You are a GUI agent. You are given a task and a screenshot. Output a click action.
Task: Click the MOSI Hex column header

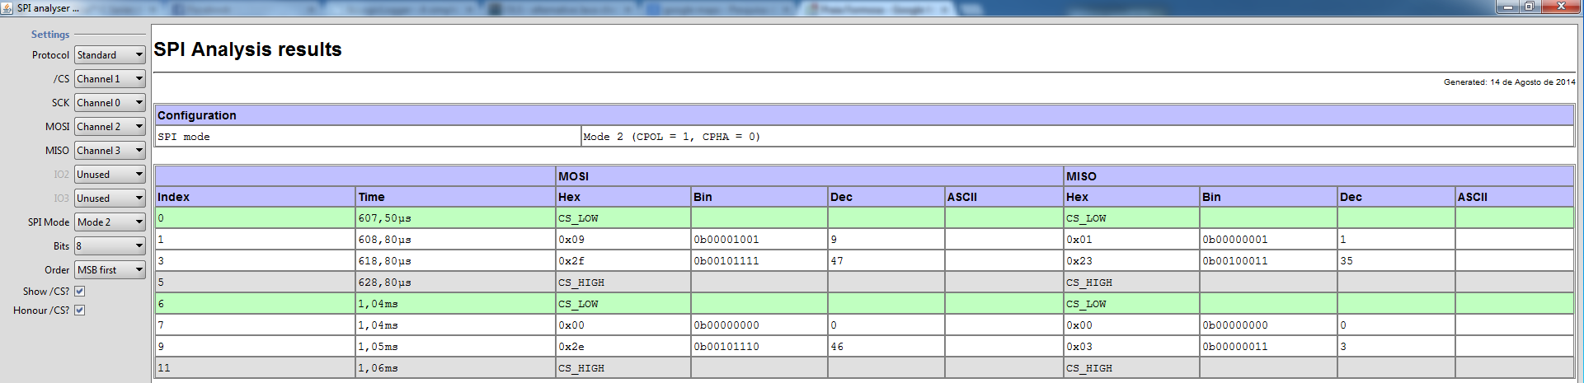[x=623, y=197]
